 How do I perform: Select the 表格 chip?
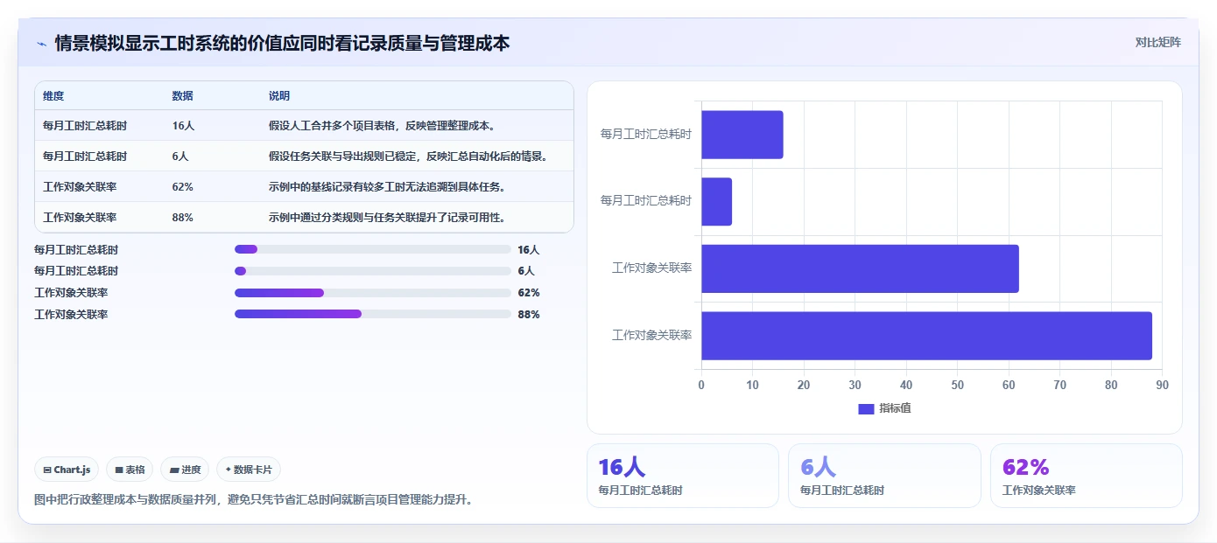(130, 470)
